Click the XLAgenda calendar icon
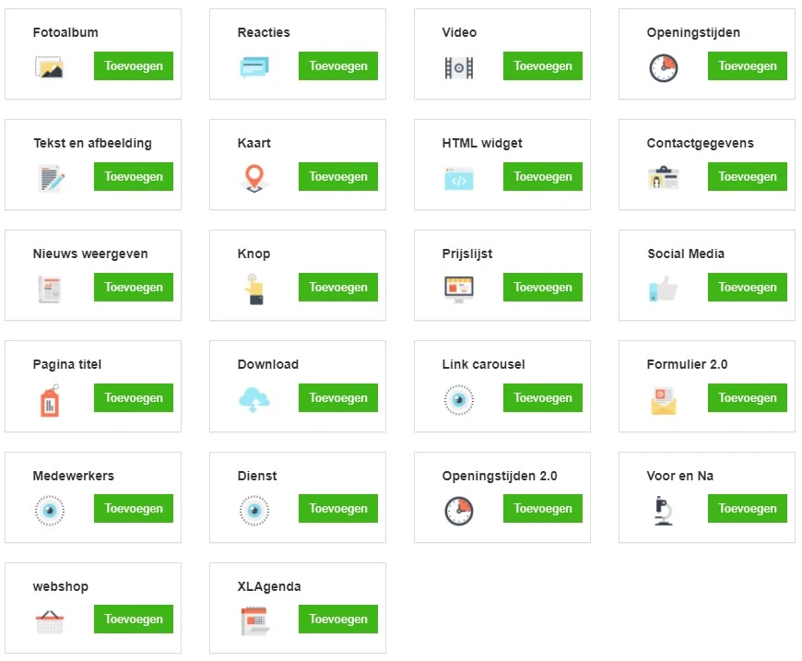The height and width of the screenshot is (661, 802). pyautogui.click(x=254, y=620)
